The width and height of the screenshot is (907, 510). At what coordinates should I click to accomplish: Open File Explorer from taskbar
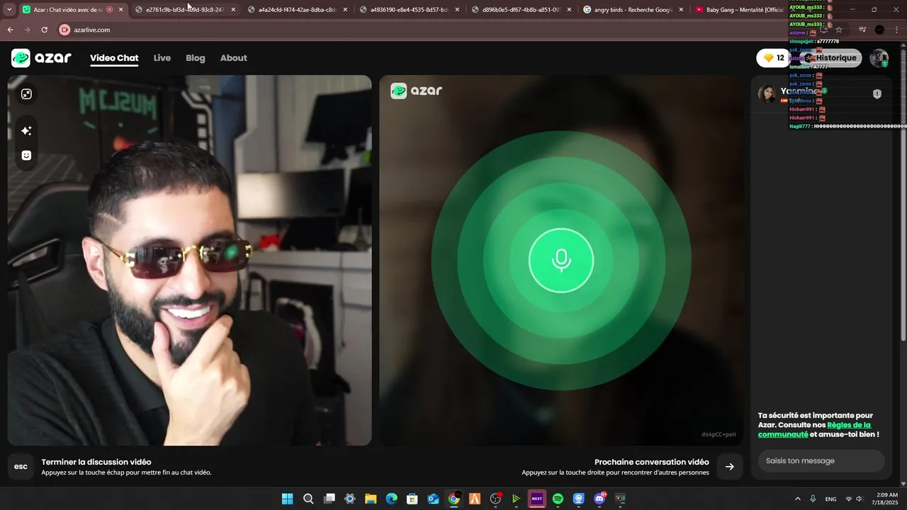(371, 499)
